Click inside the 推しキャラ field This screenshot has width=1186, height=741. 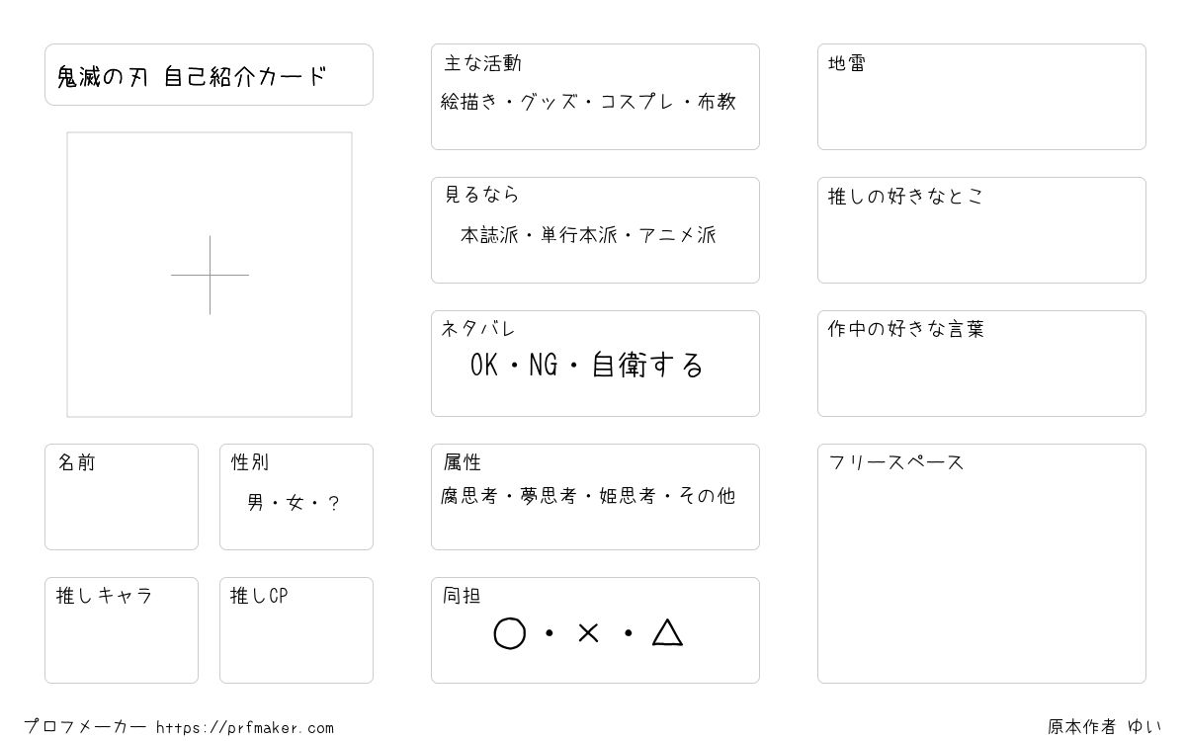click(x=122, y=630)
